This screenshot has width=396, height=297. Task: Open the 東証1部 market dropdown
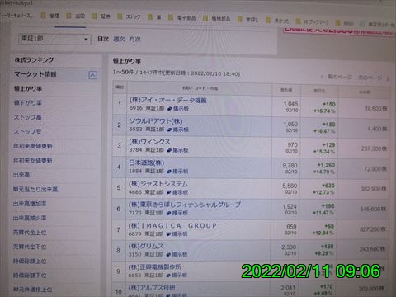(54, 39)
